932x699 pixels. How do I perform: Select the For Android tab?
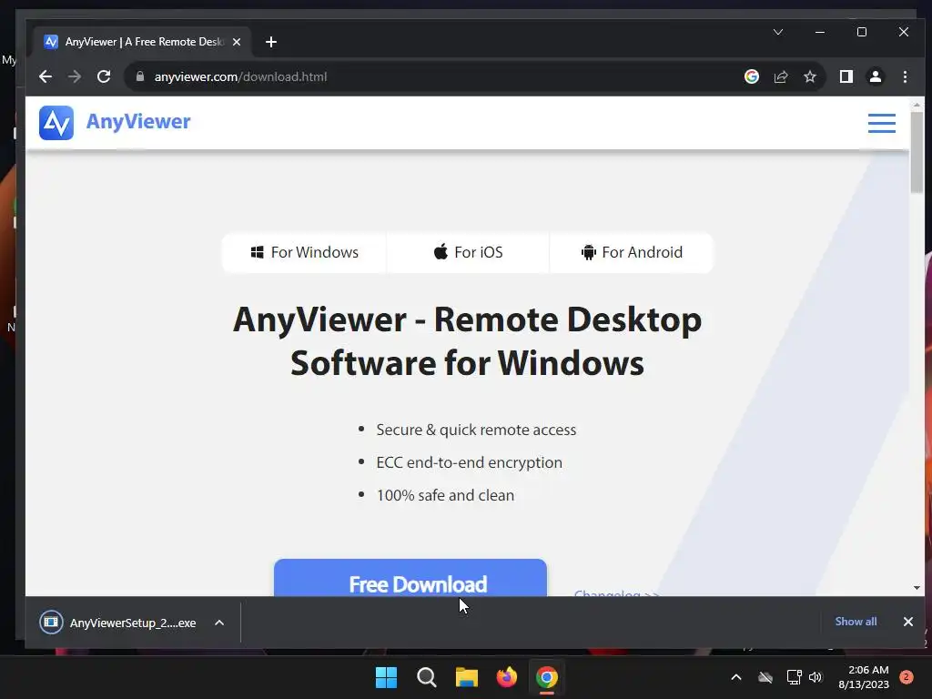(x=632, y=253)
